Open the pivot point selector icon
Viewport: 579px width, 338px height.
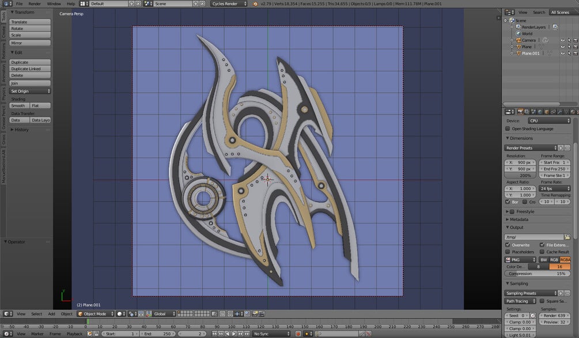tap(132, 314)
